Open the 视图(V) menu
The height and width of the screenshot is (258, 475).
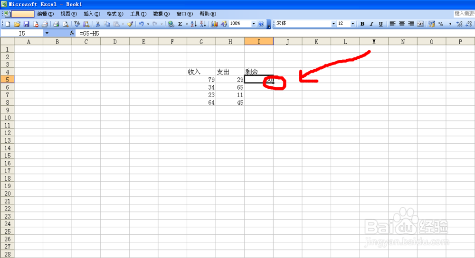tap(68, 14)
